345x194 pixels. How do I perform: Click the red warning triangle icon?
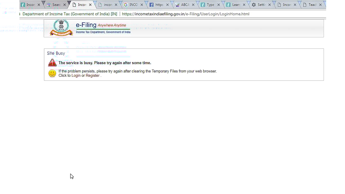(52, 63)
